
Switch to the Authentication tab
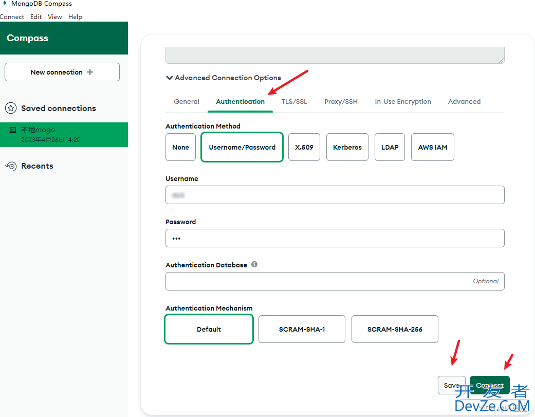click(240, 102)
